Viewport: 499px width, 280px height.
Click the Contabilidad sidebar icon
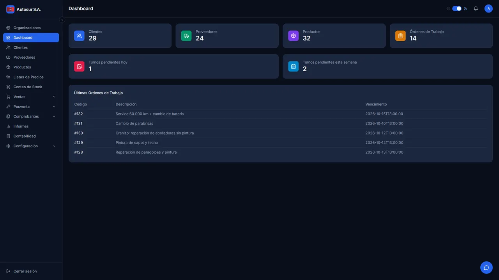(8, 136)
